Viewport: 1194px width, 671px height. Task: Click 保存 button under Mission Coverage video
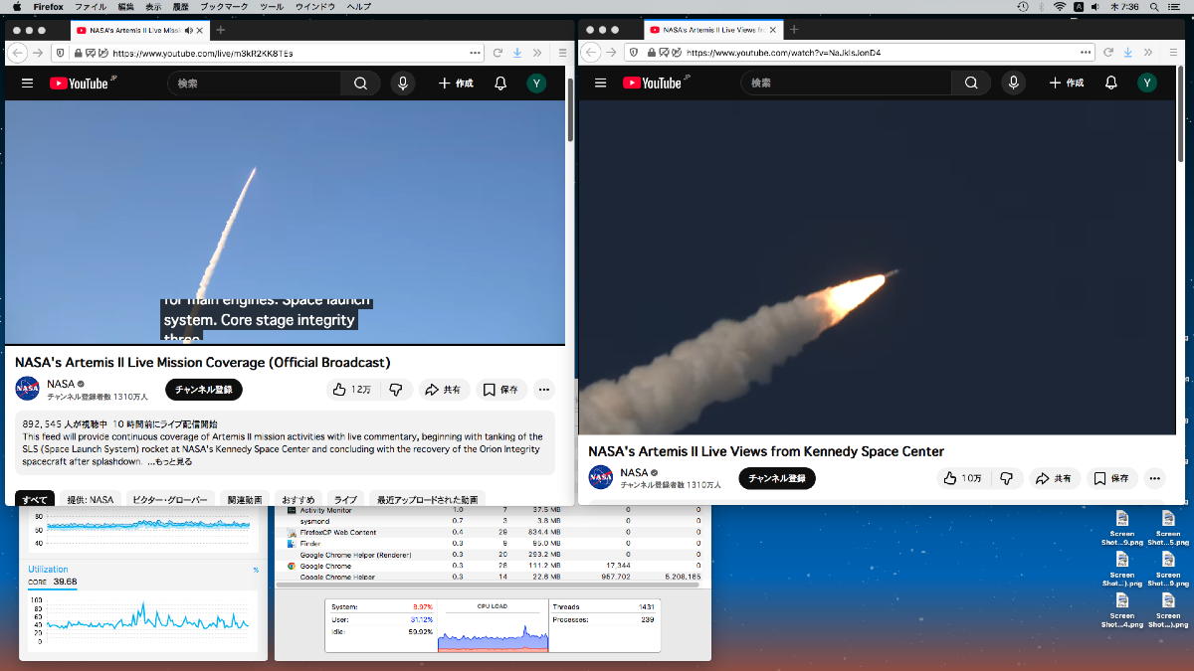(x=501, y=390)
